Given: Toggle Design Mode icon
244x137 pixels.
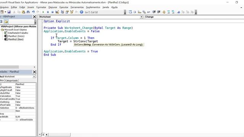Looking at the screenshot, I should coord(57,12).
